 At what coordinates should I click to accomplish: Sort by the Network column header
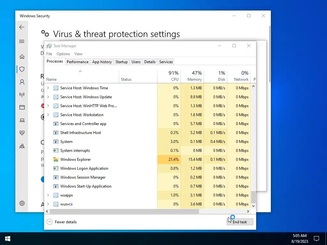(x=239, y=76)
